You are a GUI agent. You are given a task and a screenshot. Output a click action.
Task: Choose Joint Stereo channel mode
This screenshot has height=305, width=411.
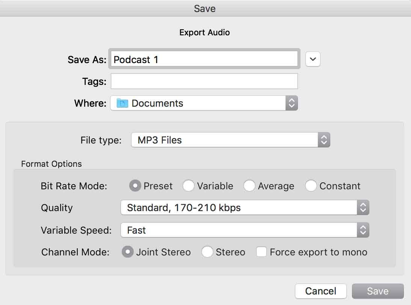(x=128, y=252)
